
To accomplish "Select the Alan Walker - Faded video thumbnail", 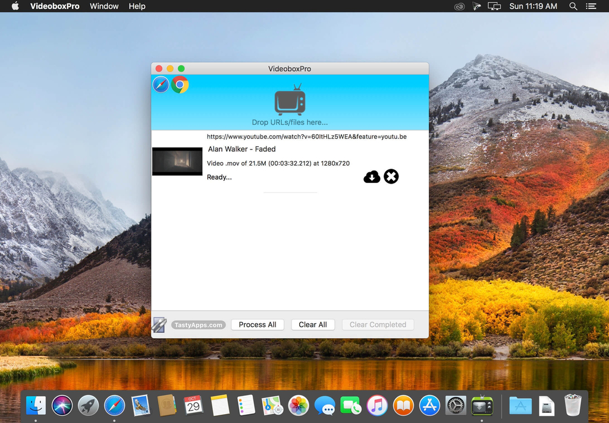I will (177, 162).
